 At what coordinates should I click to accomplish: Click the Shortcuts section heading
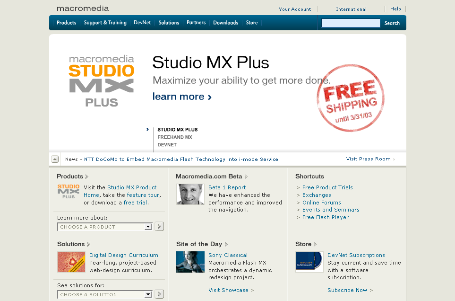point(309,177)
